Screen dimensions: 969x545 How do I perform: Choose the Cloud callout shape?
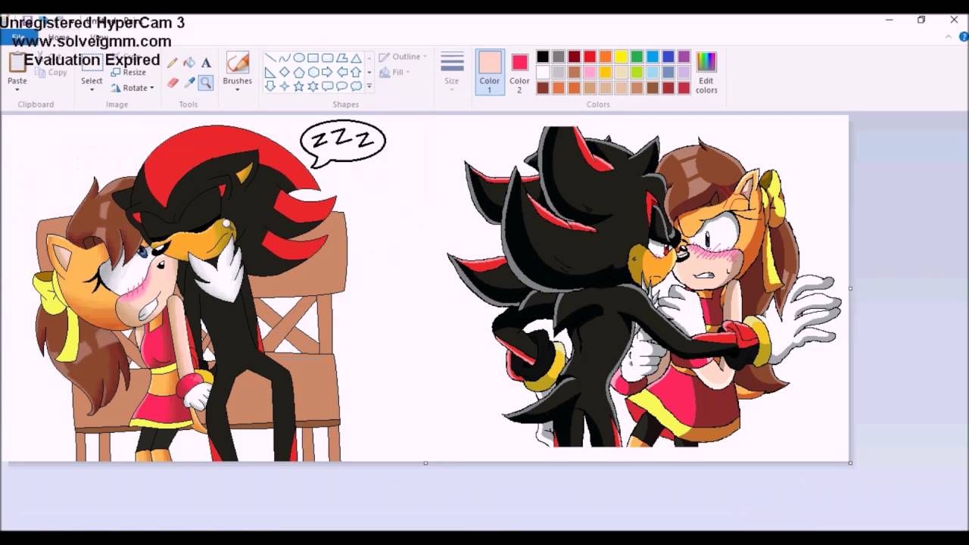click(356, 86)
